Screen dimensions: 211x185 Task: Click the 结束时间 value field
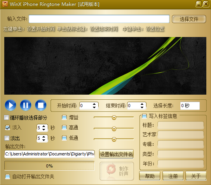pos(134,106)
